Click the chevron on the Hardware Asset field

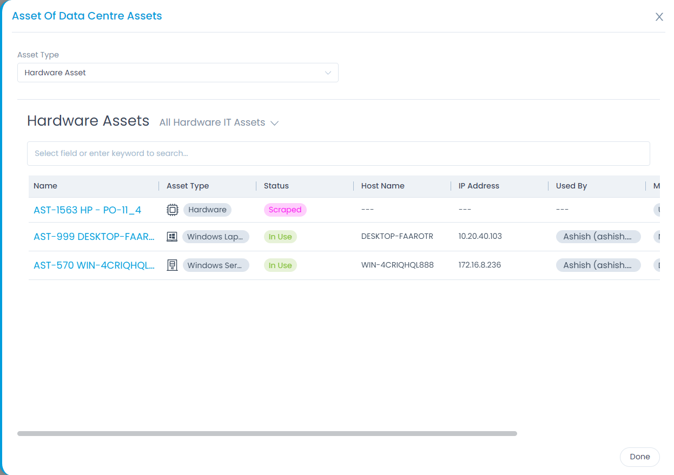pos(328,72)
